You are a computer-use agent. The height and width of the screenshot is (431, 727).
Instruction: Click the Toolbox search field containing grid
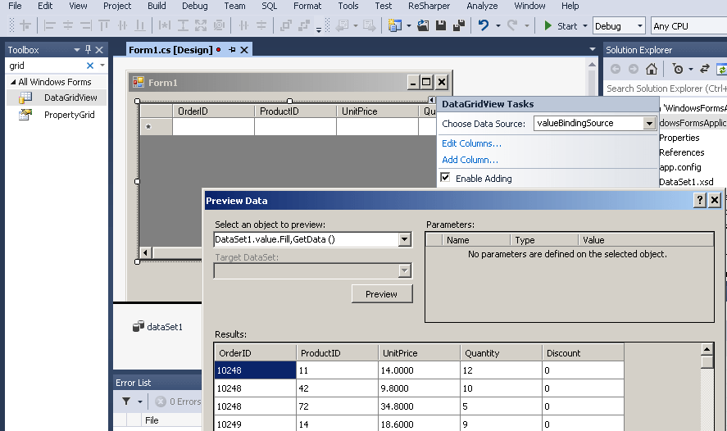pos(45,66)
